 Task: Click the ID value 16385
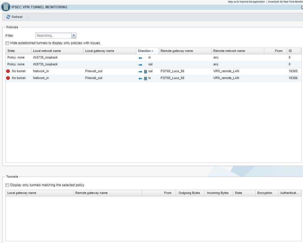click(293, 71)
